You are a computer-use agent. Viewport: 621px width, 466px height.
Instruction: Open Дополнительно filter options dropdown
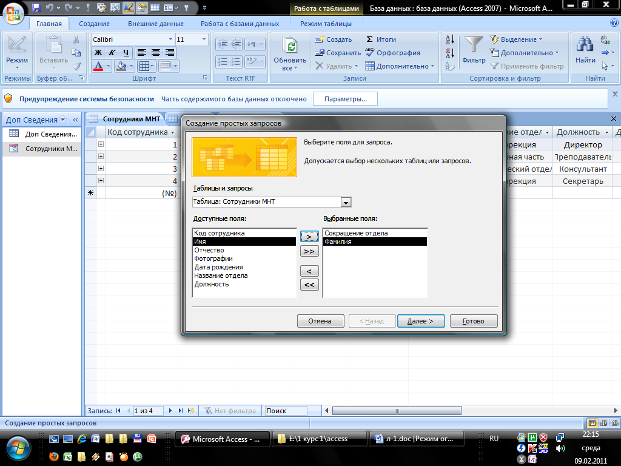pos(525,53)
